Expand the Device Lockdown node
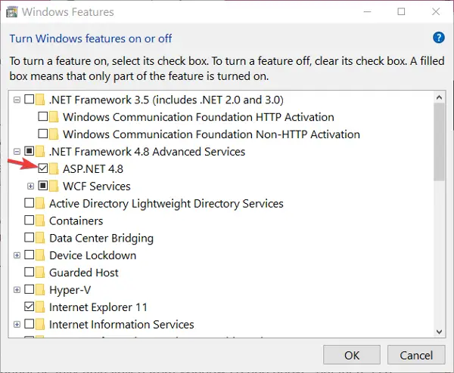This screenshot has width=454, height=373. [17, 255]
